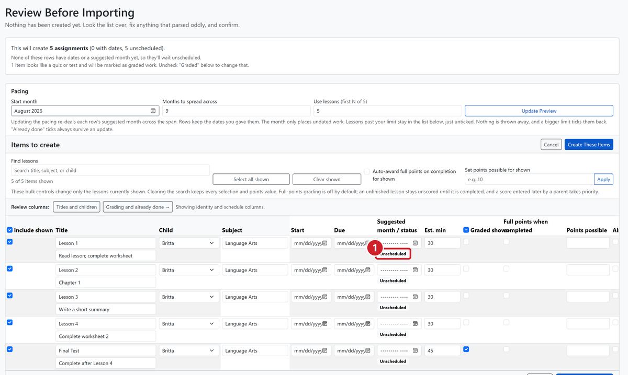Uncheck include box for Lesson 2
The width and height of the screenshot is (628, 375).
click(9, 268)
